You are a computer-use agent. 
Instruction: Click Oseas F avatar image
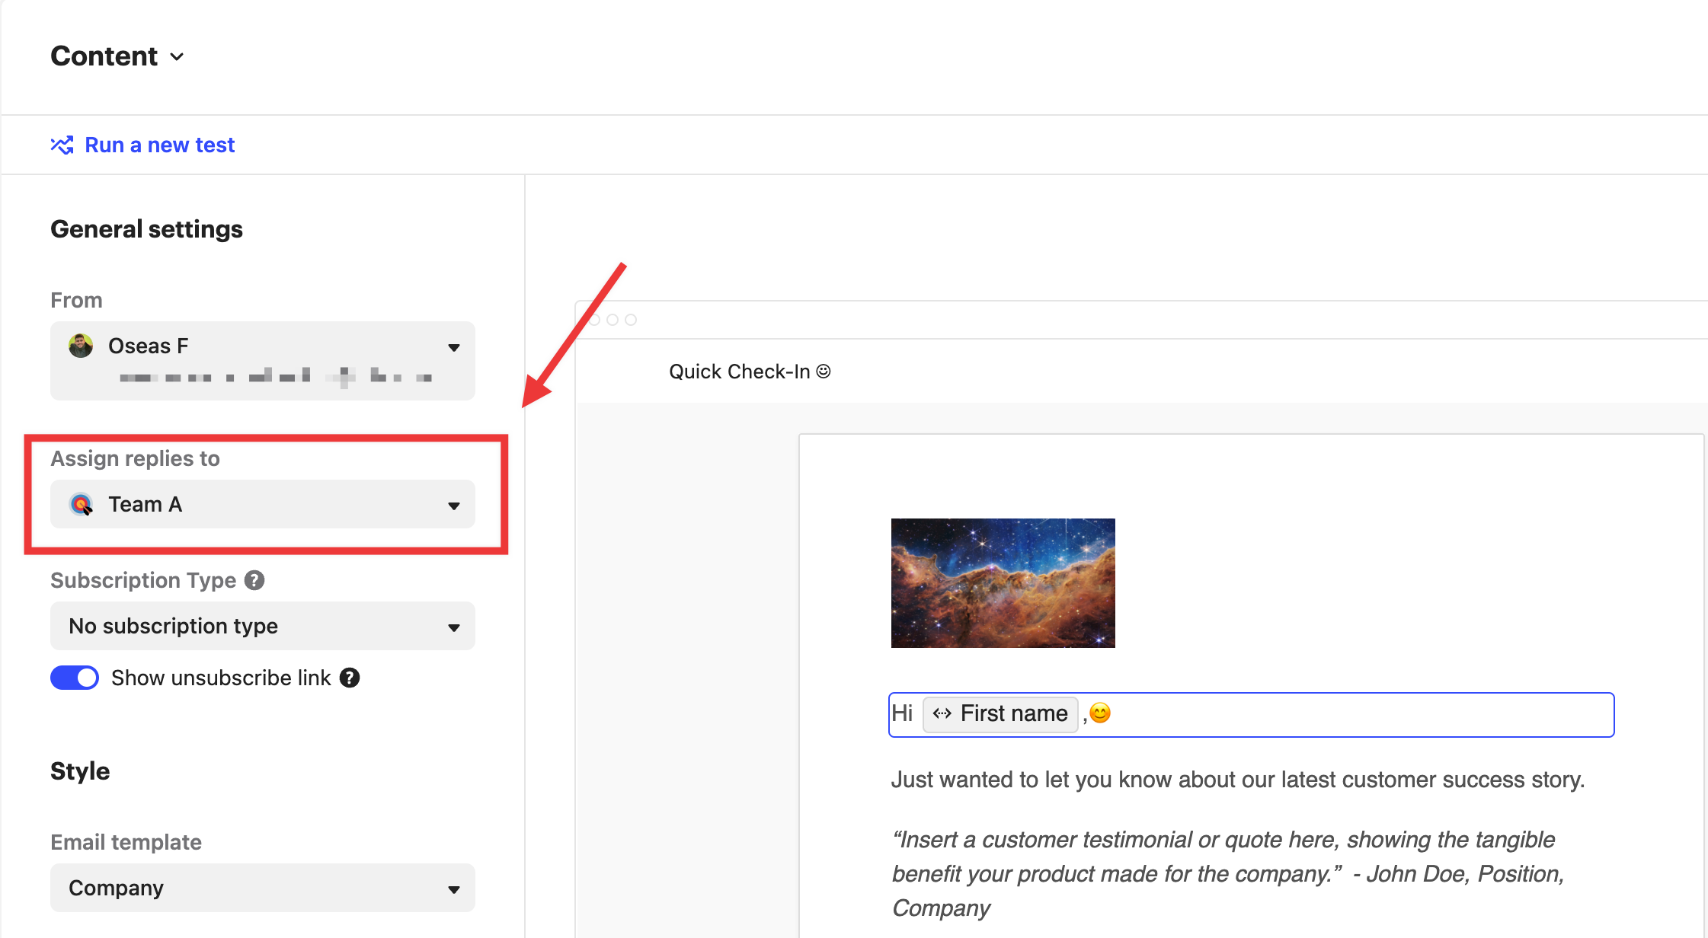click(x=81, y=346)
